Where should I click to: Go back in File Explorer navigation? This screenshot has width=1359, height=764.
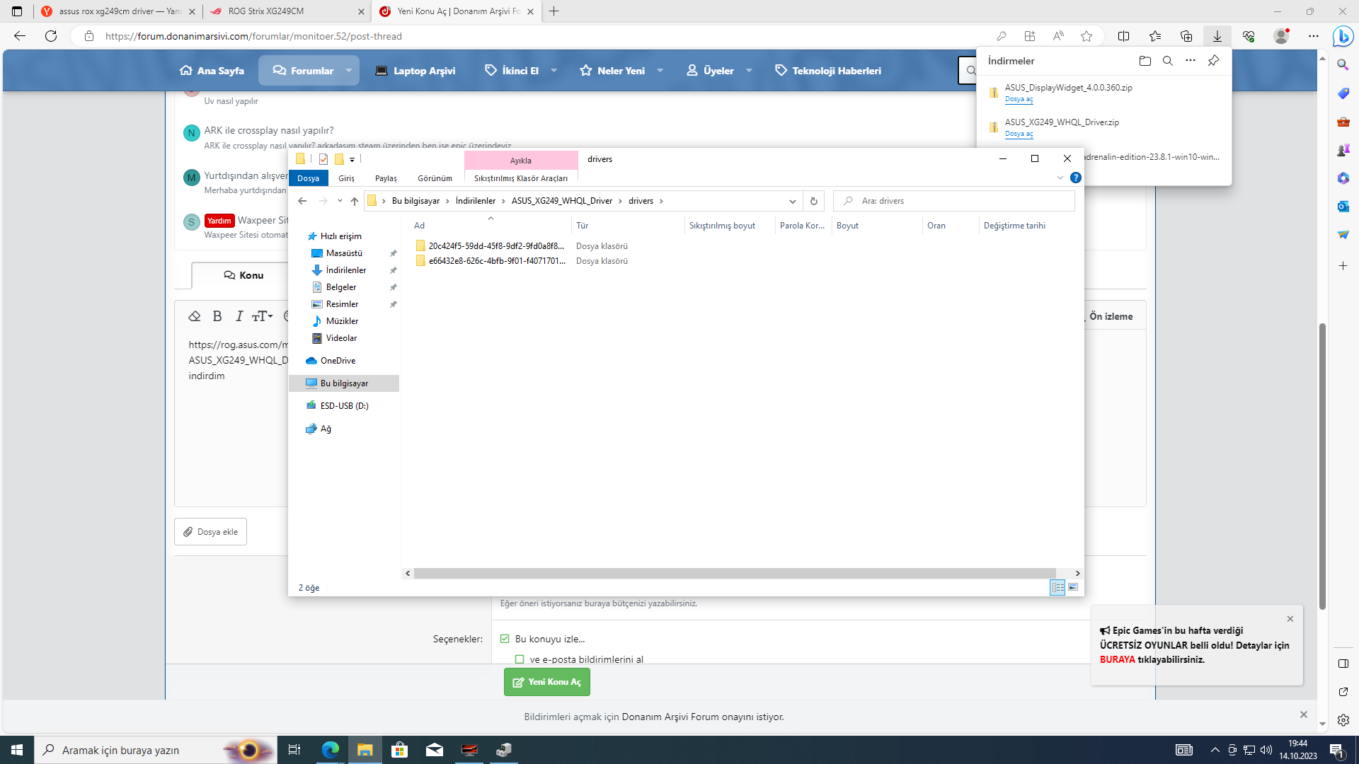(x=302, y=201)
